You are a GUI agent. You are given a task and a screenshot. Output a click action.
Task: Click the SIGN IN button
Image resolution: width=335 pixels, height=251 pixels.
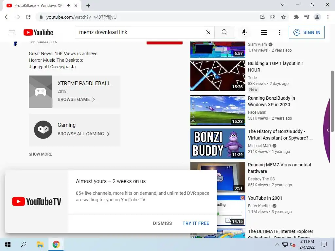point(307,32)
